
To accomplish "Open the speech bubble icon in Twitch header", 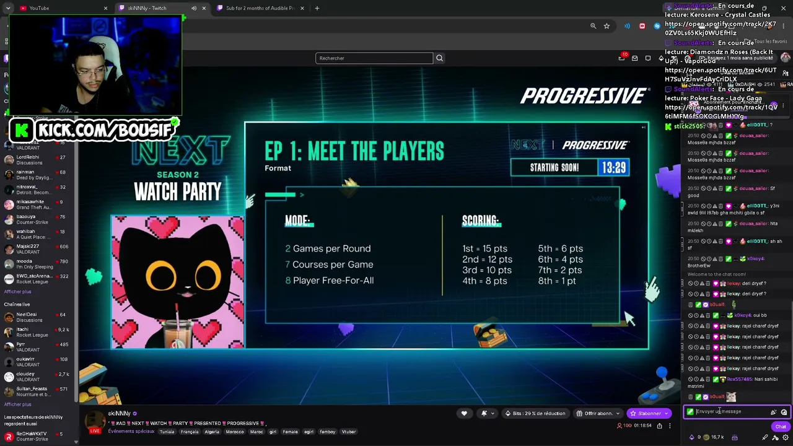I will pyautogui.click(x=648, y=58).
